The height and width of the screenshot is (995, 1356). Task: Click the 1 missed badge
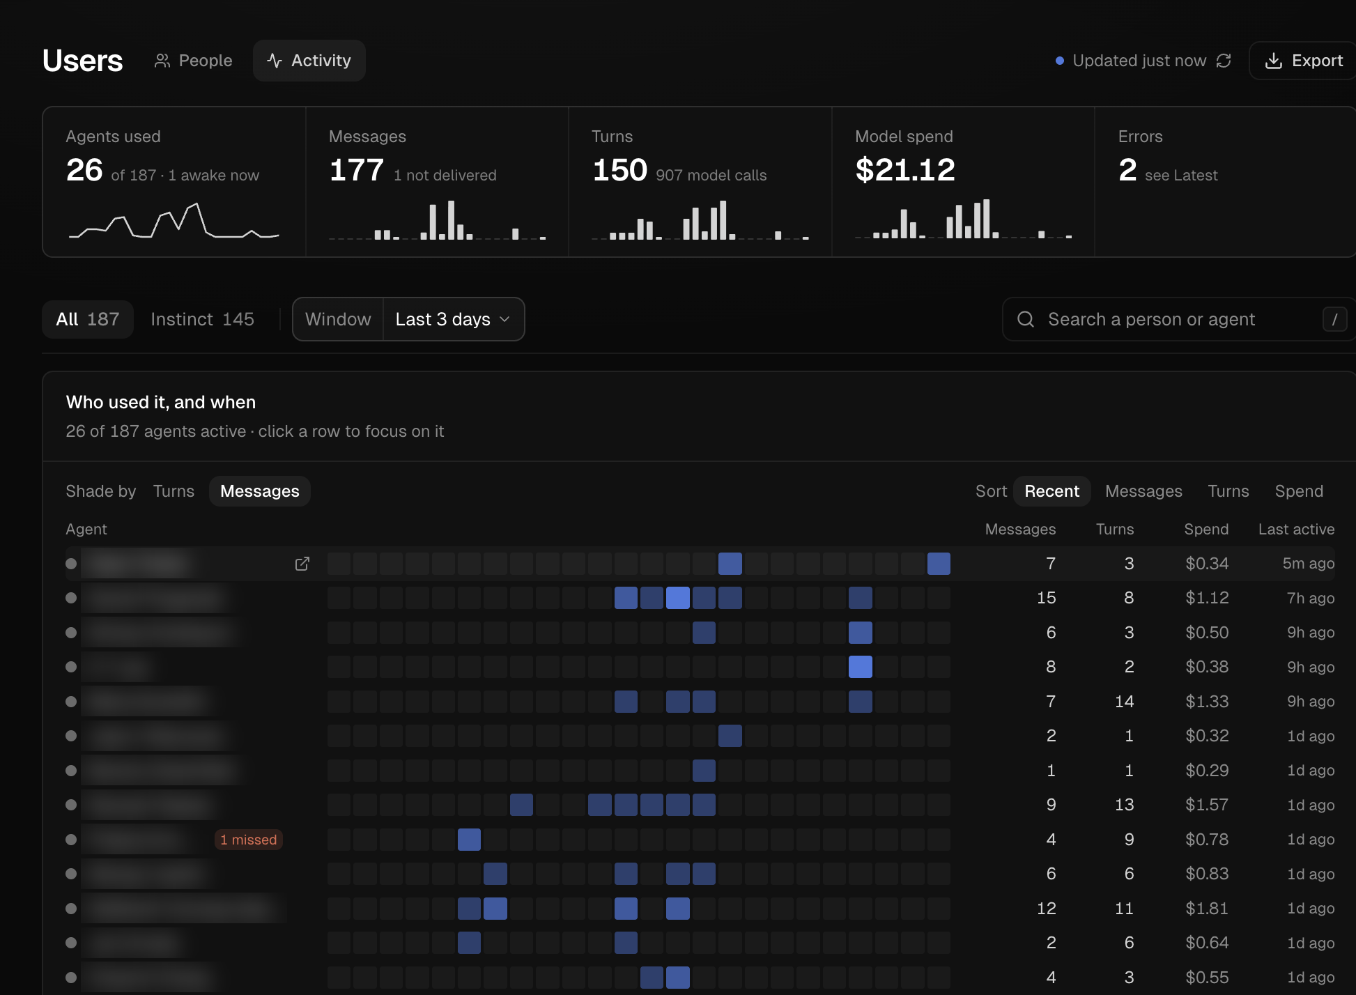pos(249,840)
